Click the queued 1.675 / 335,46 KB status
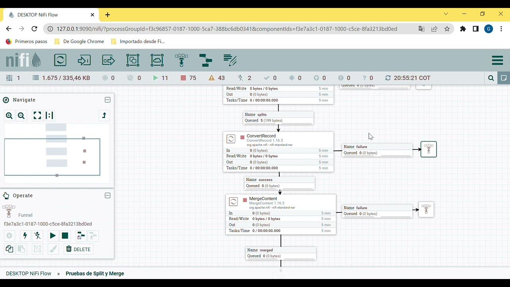This screenshot has width=510, height=287. [x=61, y=78]
